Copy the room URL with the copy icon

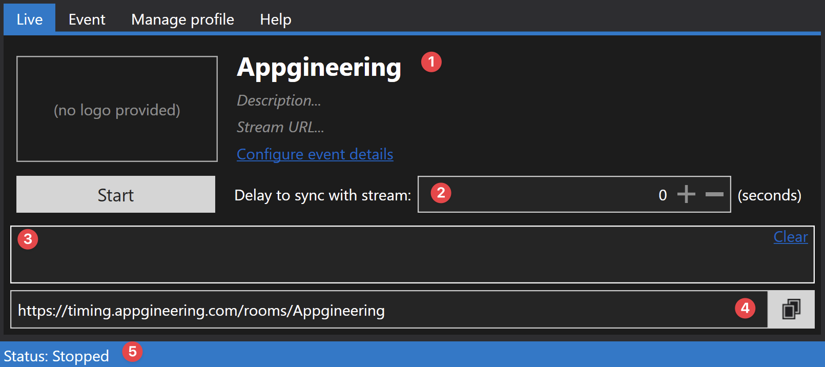coord(791,310)
